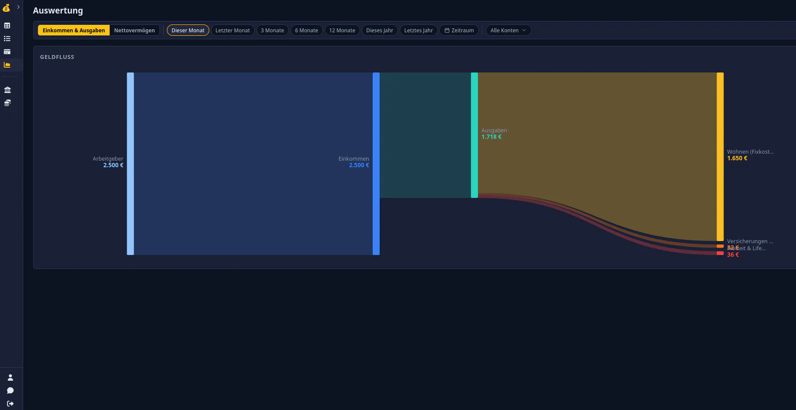796x410 pixels.
Task: Select the 12 Monate range
Action: pyautogui.click(x=342, y=30)
